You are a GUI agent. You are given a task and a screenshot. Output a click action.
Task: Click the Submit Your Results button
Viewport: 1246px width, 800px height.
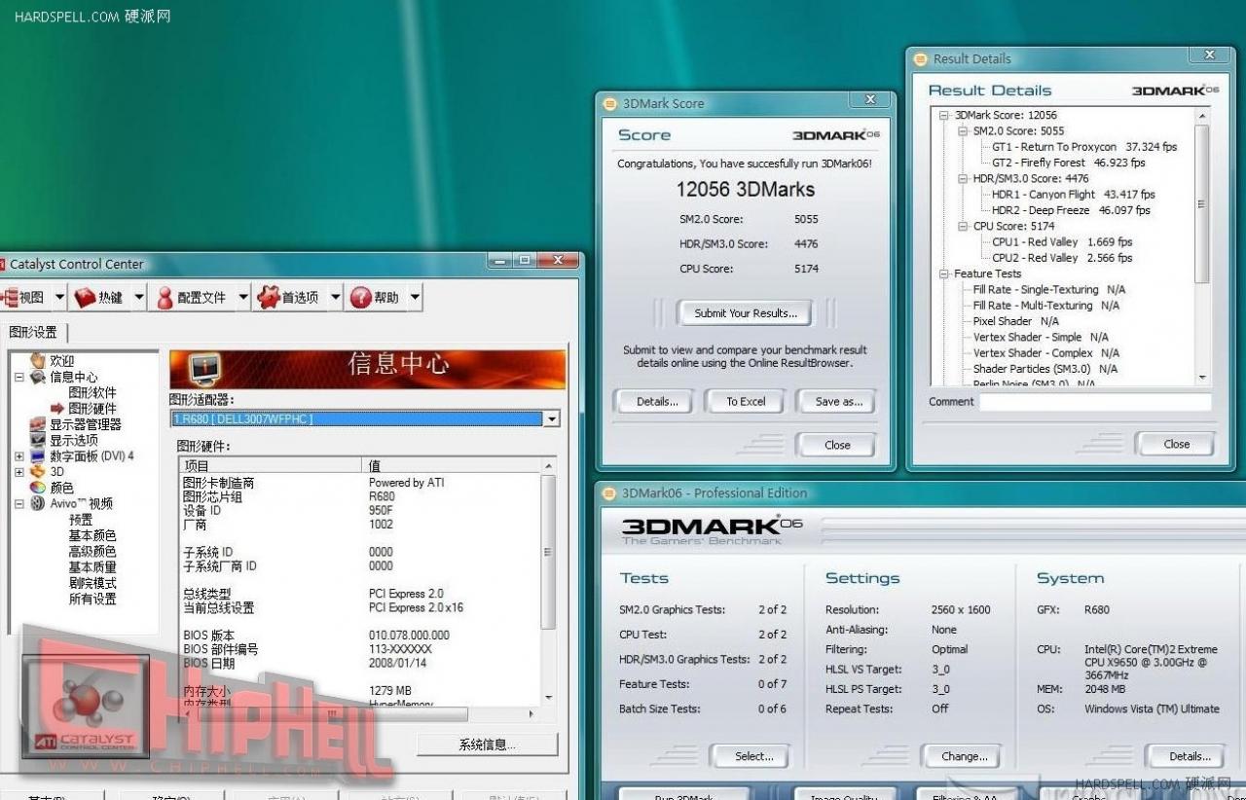(746, 313)
